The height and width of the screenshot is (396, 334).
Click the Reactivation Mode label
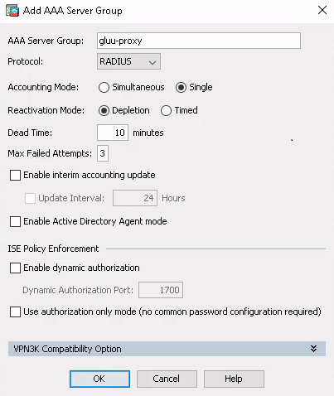46,110
